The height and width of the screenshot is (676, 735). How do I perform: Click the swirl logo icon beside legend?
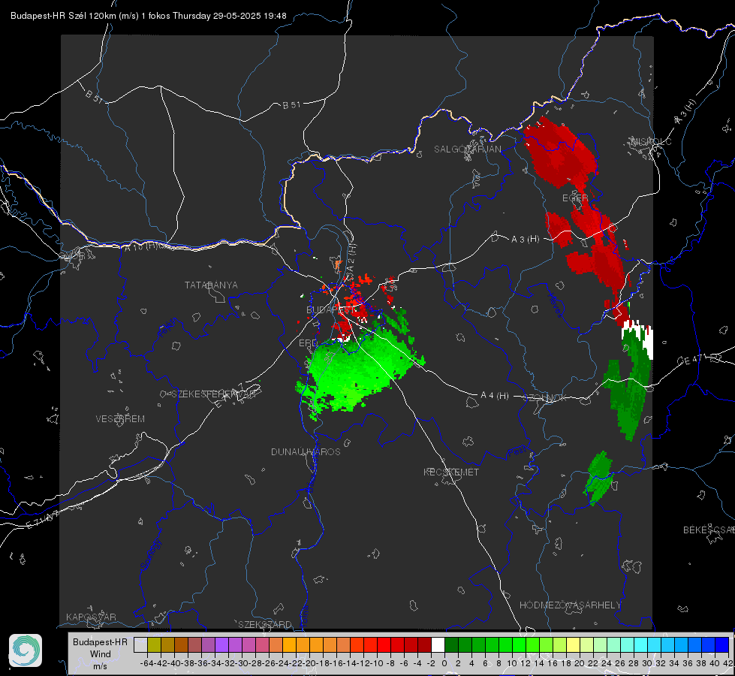click(26, 650)
